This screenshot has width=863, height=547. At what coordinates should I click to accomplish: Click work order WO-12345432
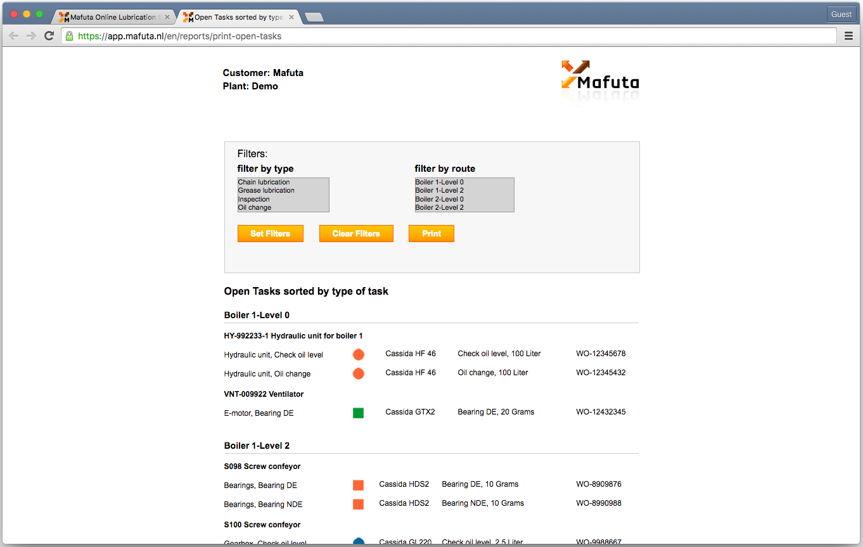coord(601,373)
